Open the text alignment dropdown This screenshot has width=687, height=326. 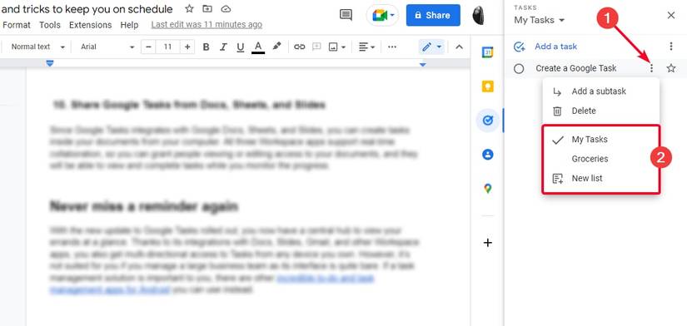point(366,47)
